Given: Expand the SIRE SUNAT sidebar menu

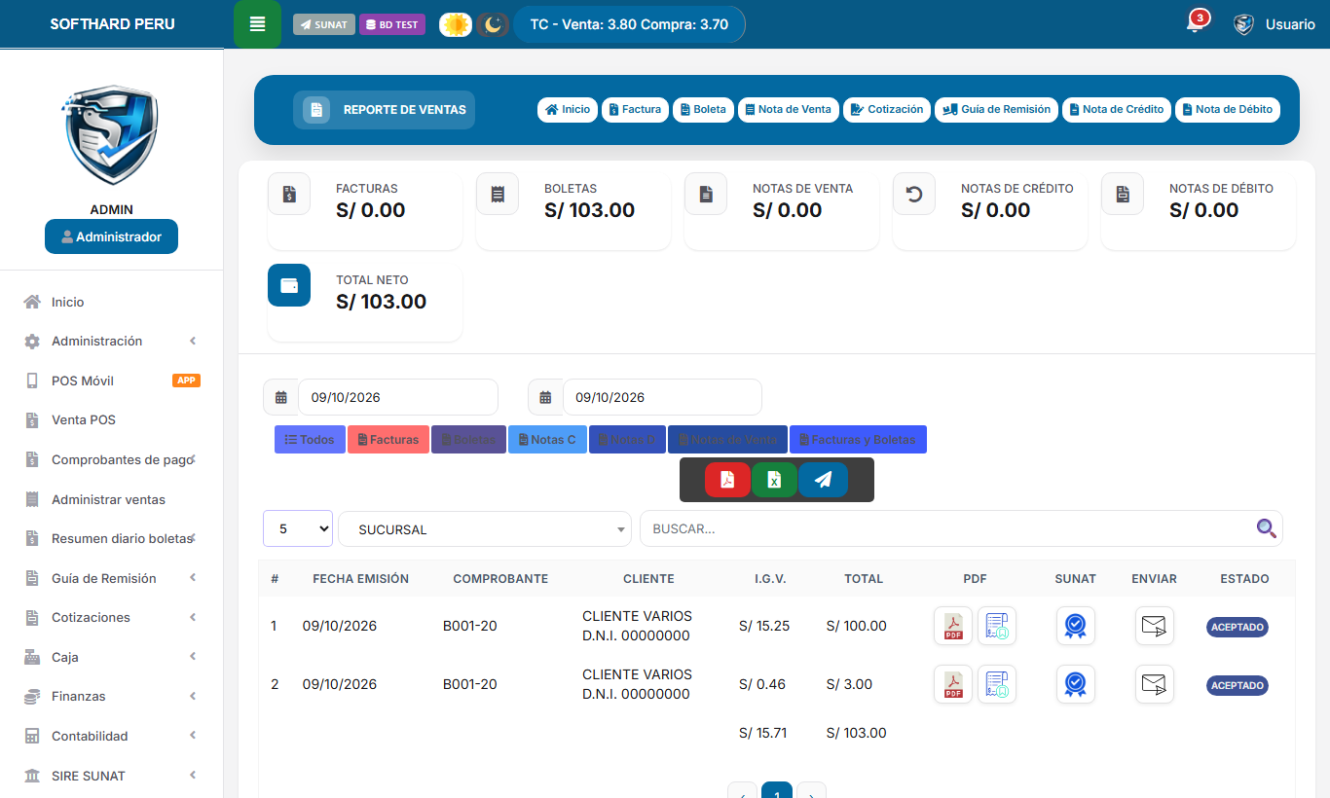Looking at the screenshot, I should pyautogui.click(x=111, y=776).
